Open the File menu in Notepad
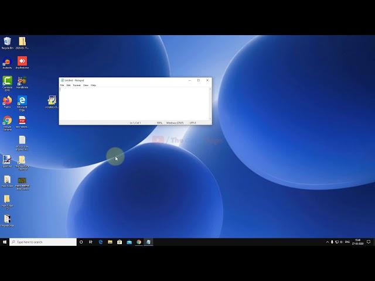This screenshot has height=281, width=375. (62, 85)
